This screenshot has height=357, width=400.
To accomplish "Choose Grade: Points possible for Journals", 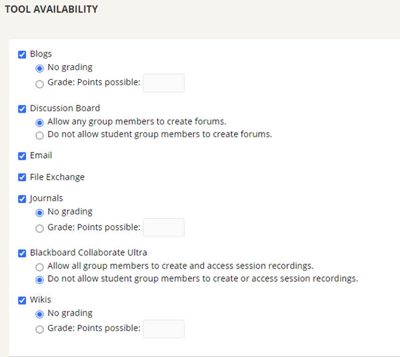I will [39, 228].
